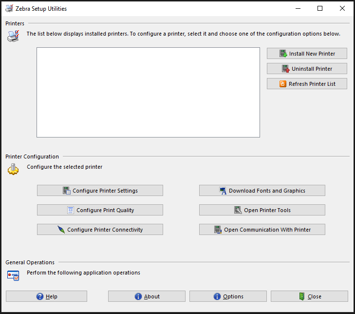Screen dimensions: 355x314
Task: Click the 'Configure the selected printer' text
Action: point(65,167)
